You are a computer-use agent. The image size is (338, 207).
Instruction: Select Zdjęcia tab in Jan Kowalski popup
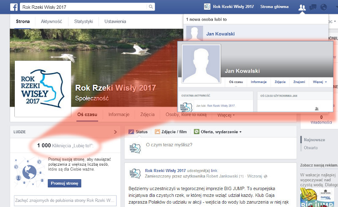(x=280, y=82)
